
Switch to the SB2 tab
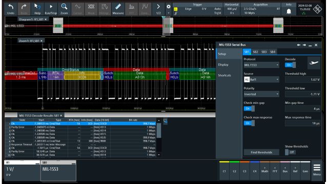pos(255,52)
